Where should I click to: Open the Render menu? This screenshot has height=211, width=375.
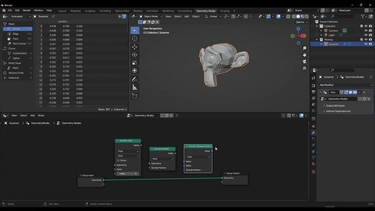point(26,11)
